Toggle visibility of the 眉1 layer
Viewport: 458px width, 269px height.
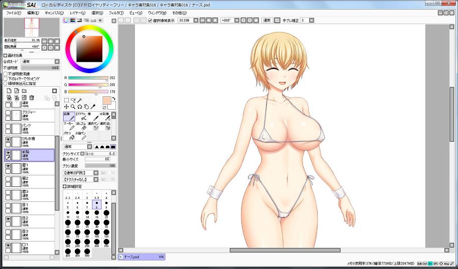pos(8,165)
